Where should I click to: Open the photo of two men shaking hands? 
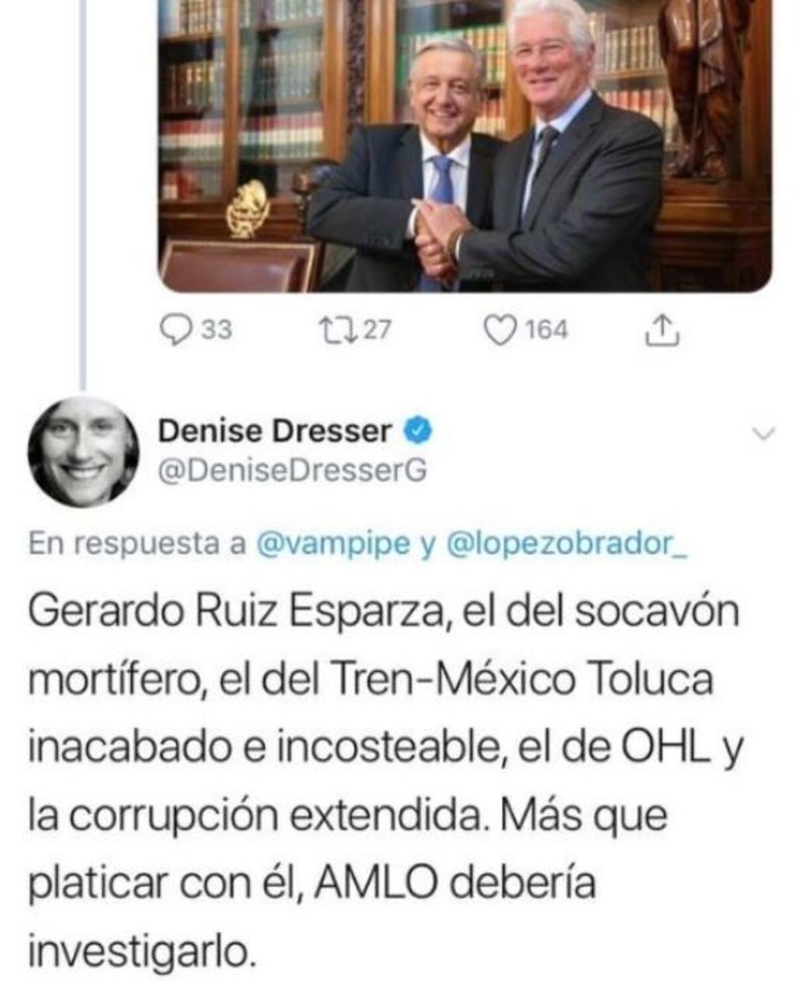tap(465, 146)
